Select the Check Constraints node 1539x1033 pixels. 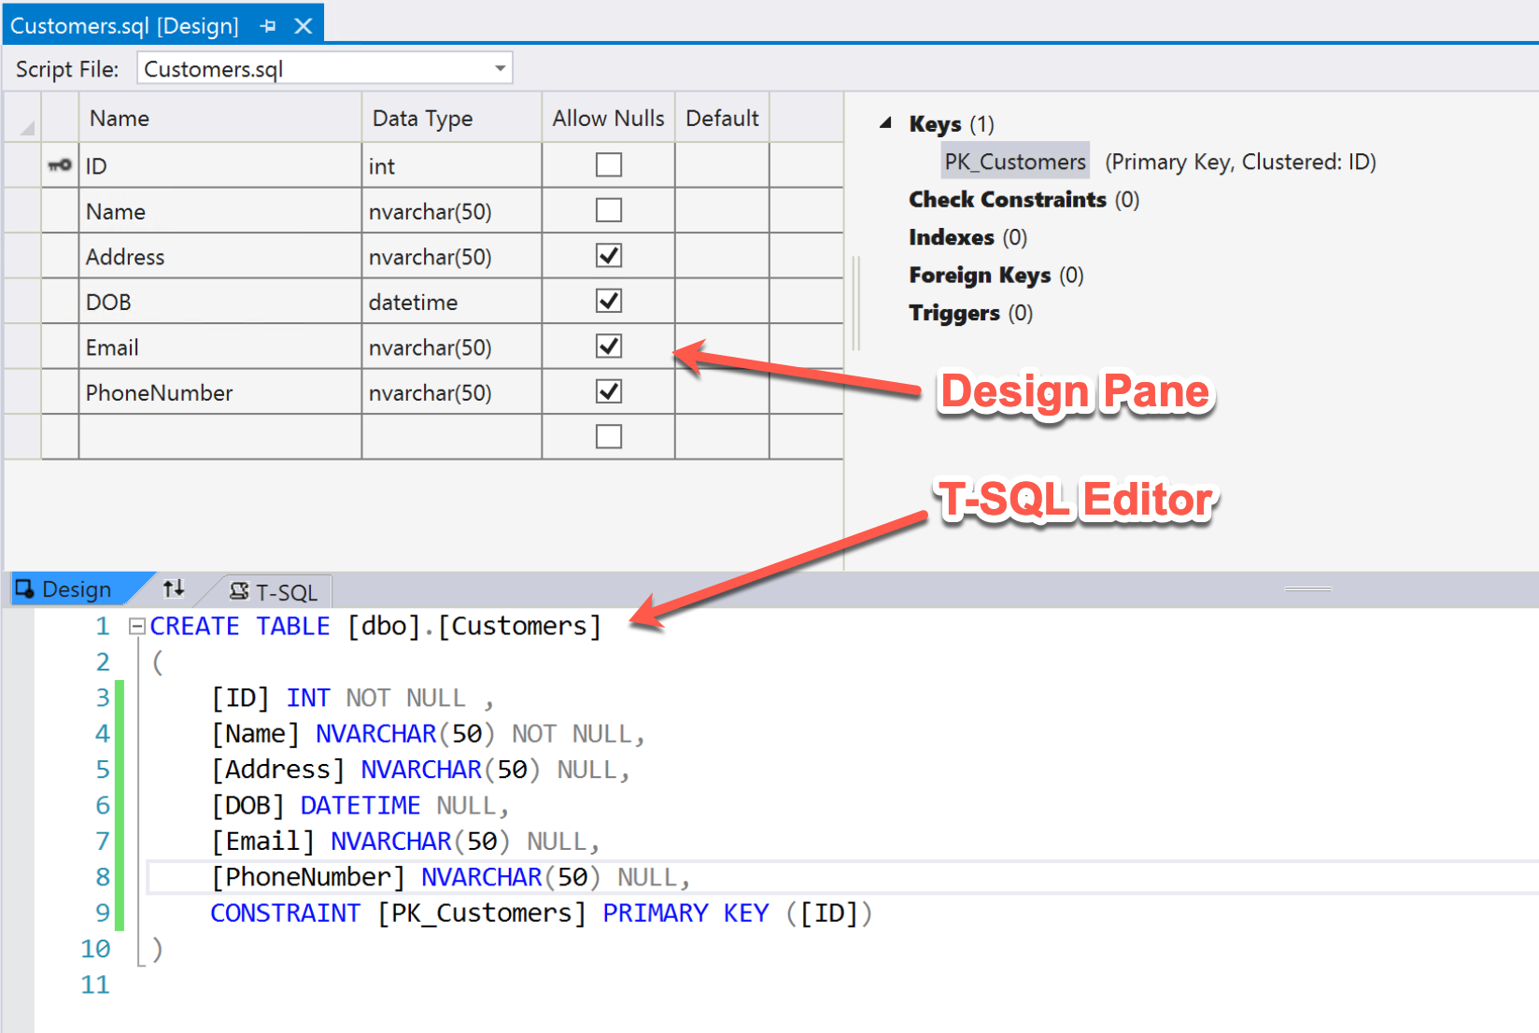[1007, 199]
